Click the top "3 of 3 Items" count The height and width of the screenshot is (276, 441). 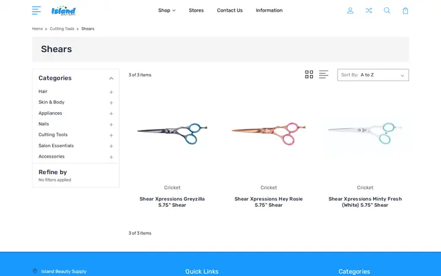140,75
